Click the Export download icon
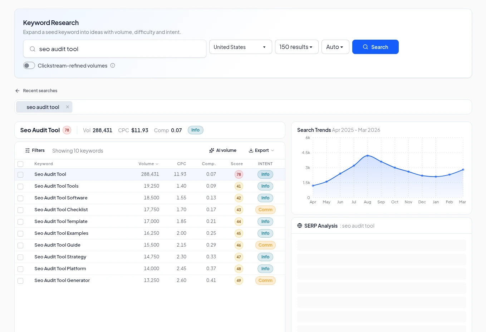Screen dimensions: 486x332 pyautogui.click(x=251, y=150)
